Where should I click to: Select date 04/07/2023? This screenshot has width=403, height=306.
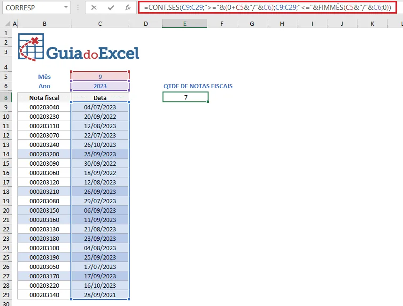pos(100,107)
